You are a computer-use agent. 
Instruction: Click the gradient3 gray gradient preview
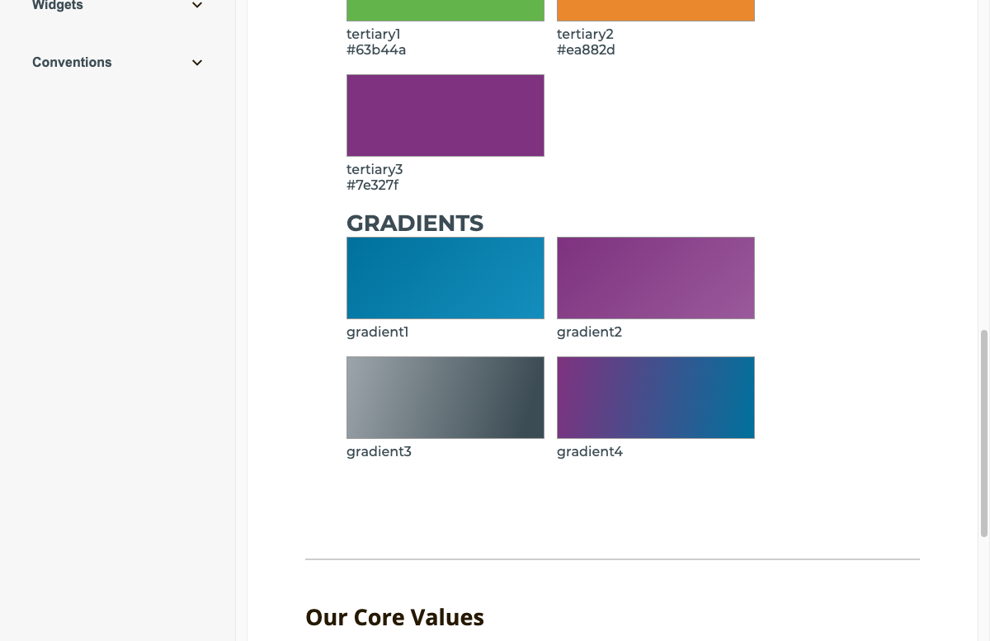[x=445, y=397]
